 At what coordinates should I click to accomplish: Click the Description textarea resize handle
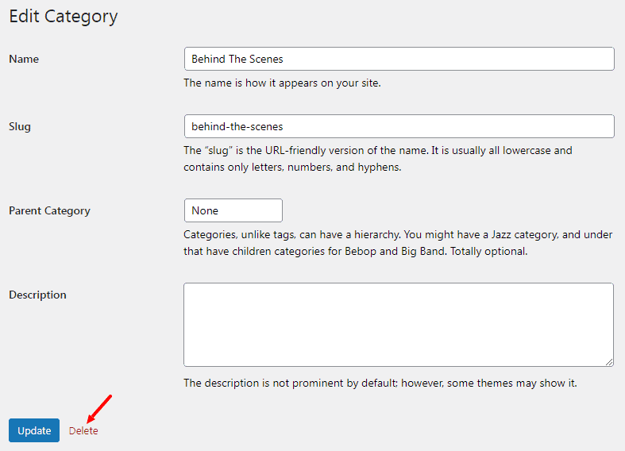click(x=609, y=362)
